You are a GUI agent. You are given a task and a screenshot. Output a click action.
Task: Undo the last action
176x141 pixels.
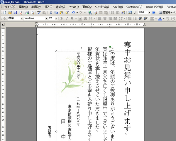click(x=73, y=12)
